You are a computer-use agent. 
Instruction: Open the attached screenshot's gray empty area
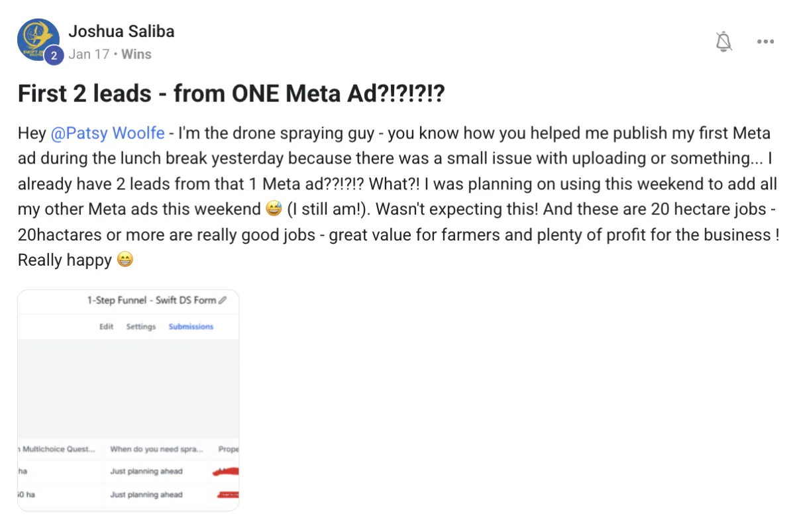point(128,388)
